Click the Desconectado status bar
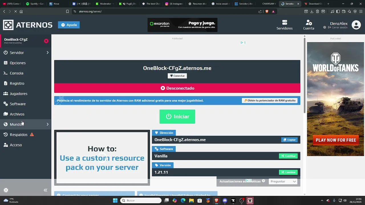Screen dimensions: 365x205 (177, 88)
